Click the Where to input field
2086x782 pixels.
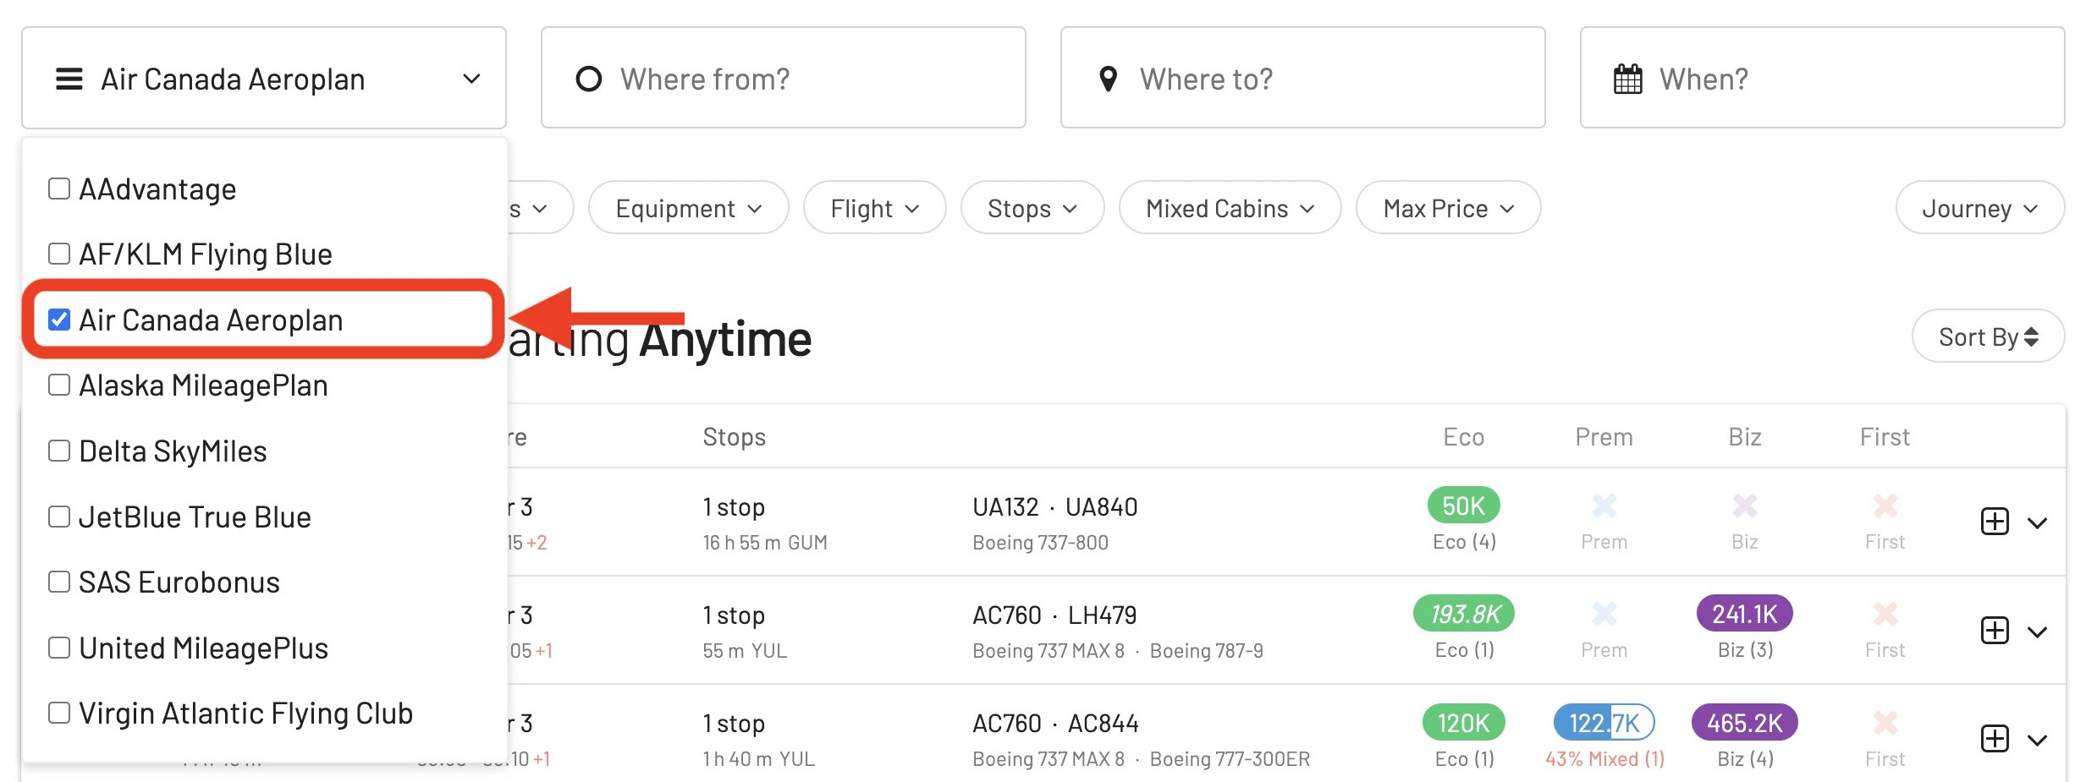coord(1303,78)
